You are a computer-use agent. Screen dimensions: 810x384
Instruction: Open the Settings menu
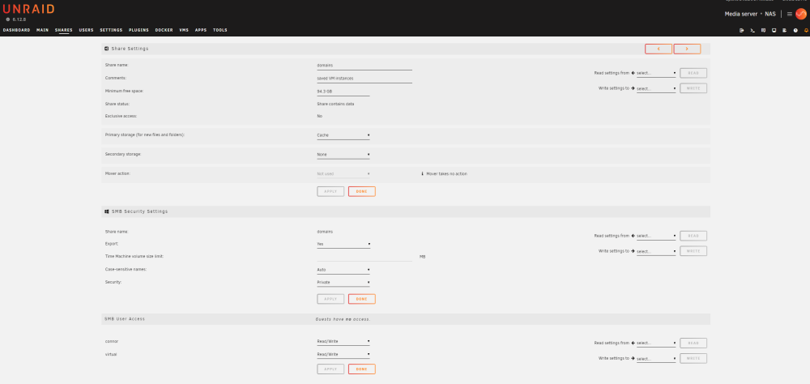pyautogui.click(x=111, y=31)
